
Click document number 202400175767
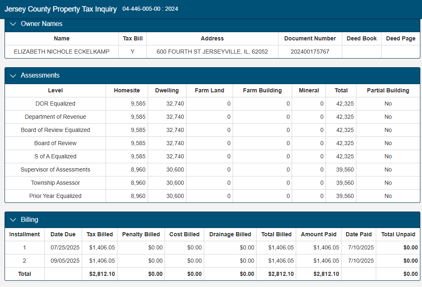(x=310, y=52)
